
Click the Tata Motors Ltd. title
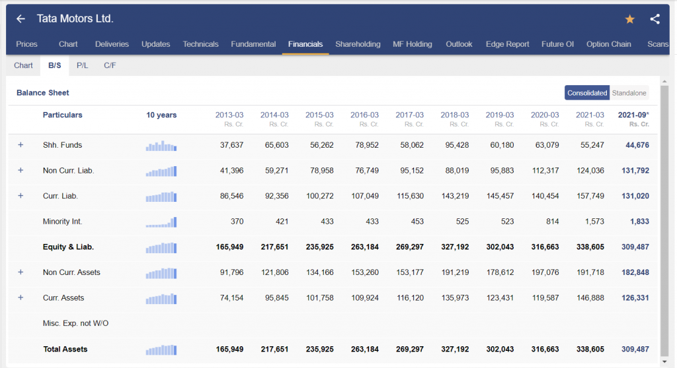pyautogui.click(x=75, y=18)
